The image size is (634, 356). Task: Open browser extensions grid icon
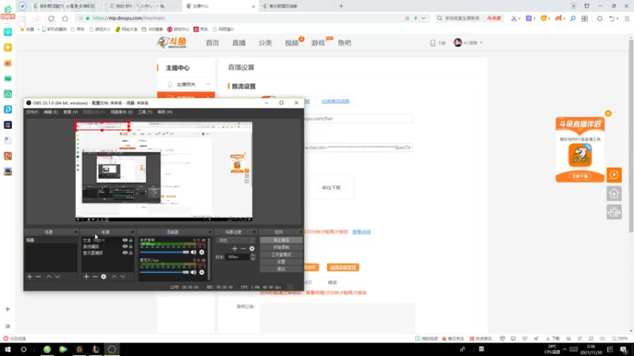click(585, 18)
